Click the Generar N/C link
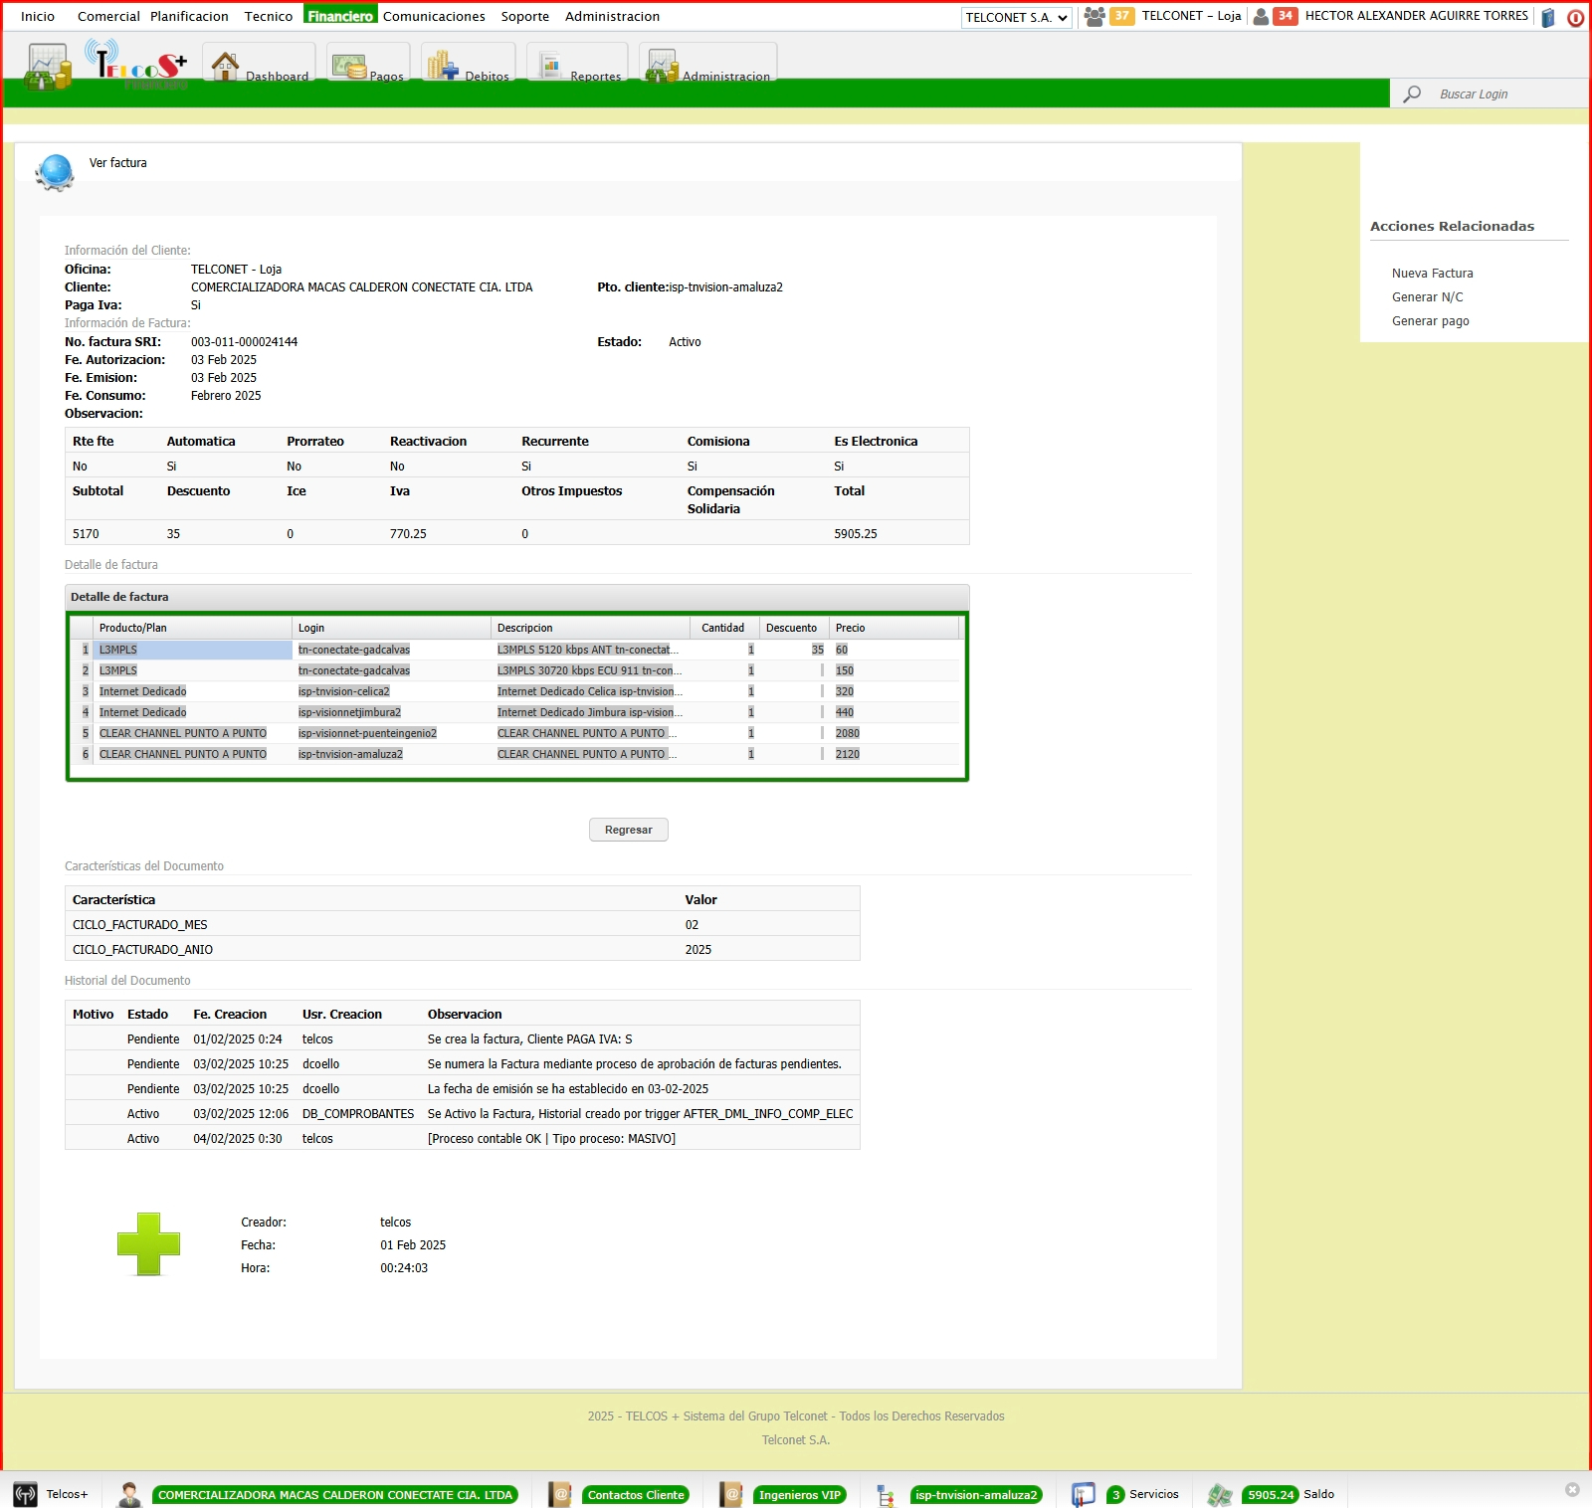The width and height of the screenshot is (1592, 1508). (x=1427, y=297)
